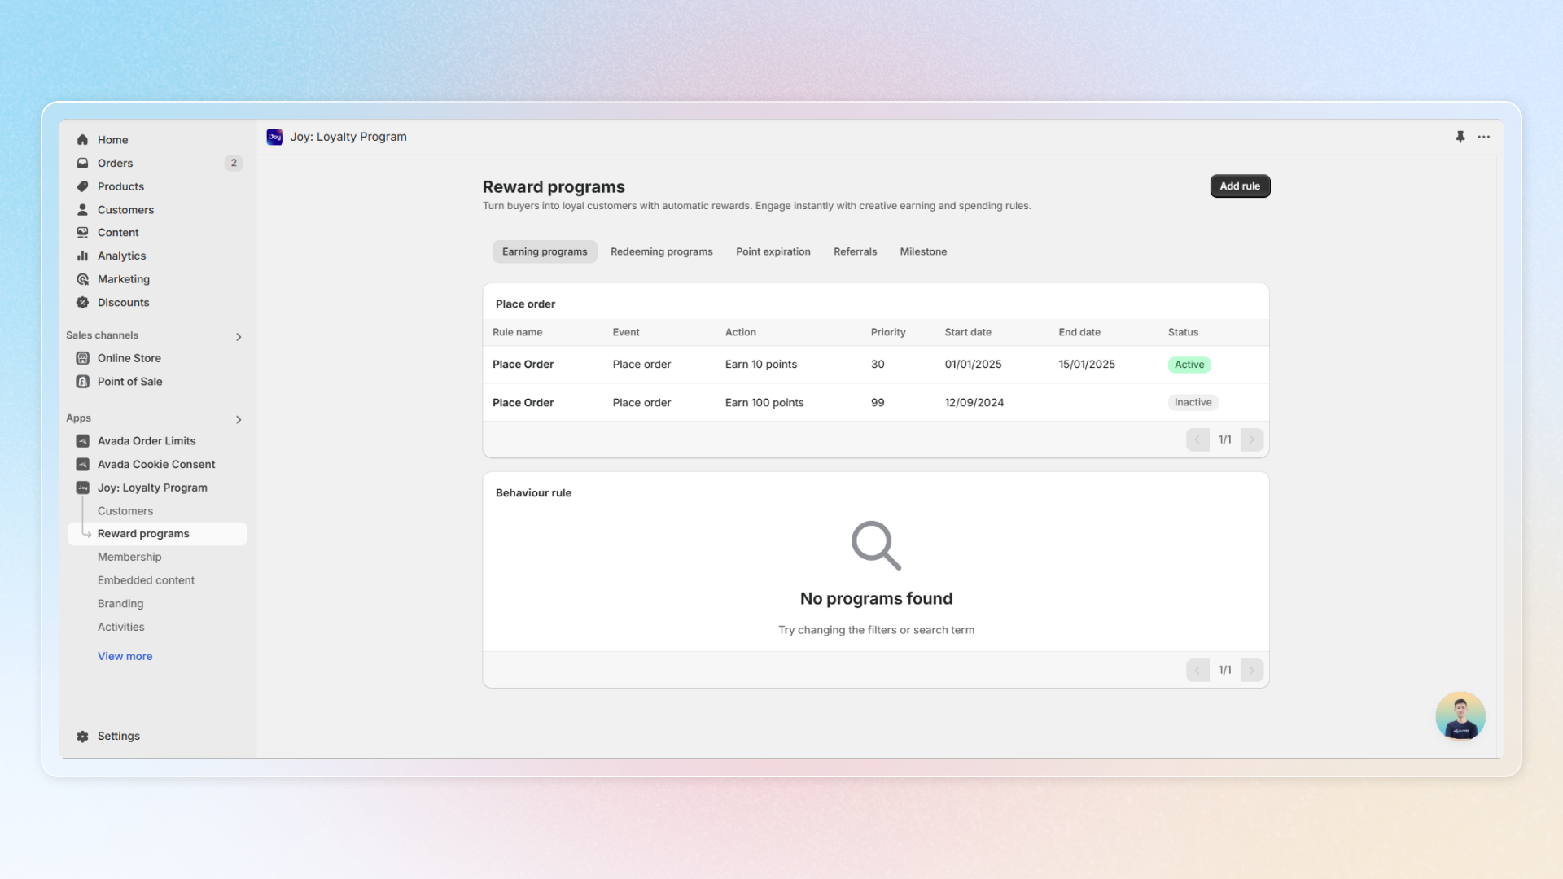
Task: Open Membership in Joy app submenu
Action: tap(129, 557)
